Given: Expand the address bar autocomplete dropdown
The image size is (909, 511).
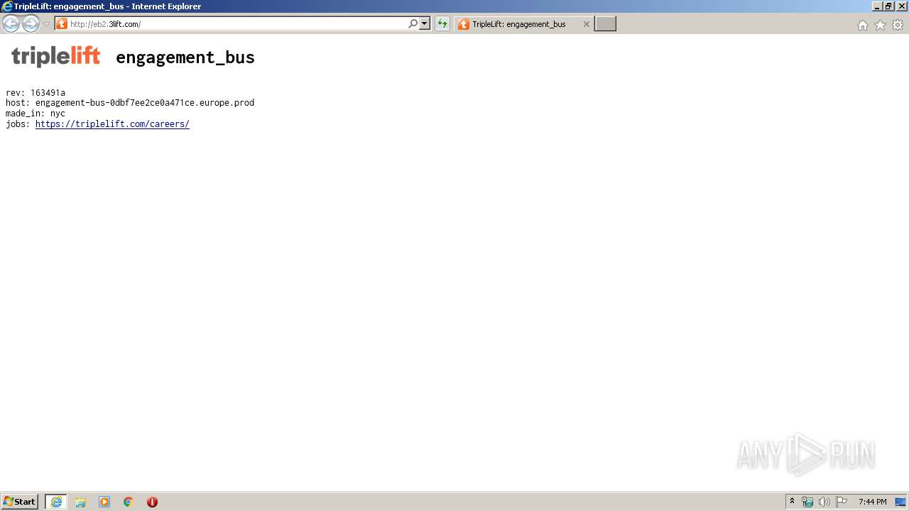Looking at the screenshot, I should tap(425, 24).
